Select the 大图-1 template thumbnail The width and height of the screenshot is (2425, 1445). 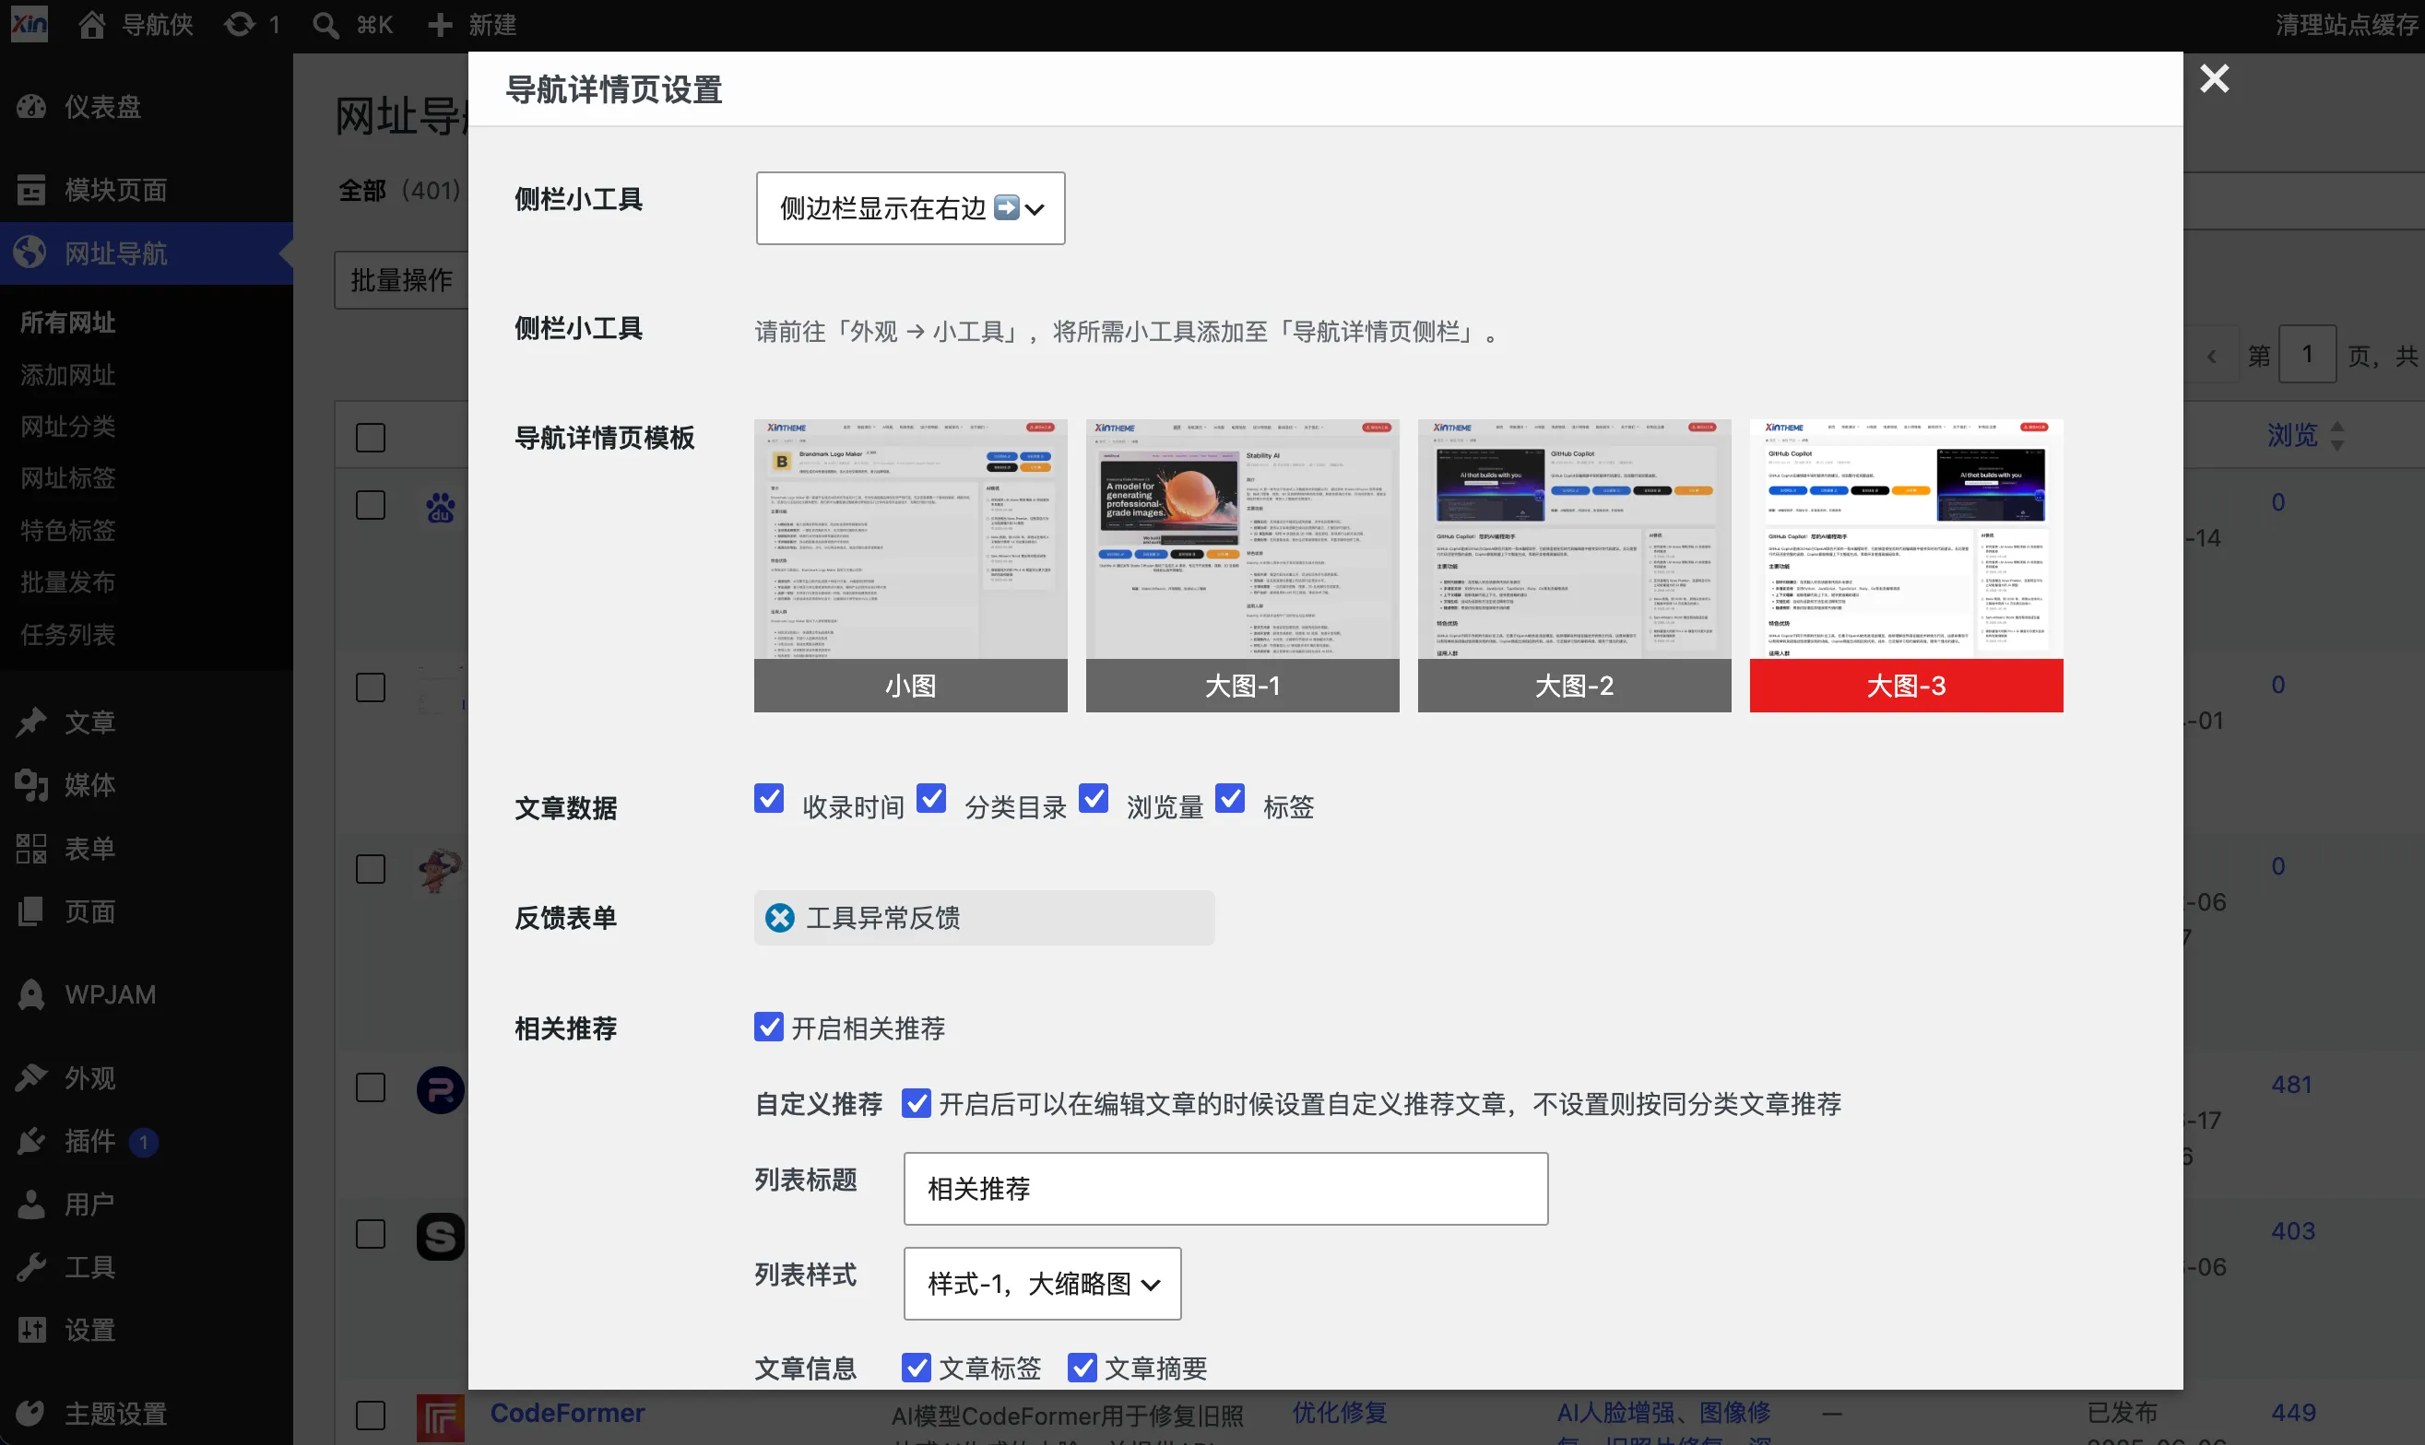(1242, 566)
